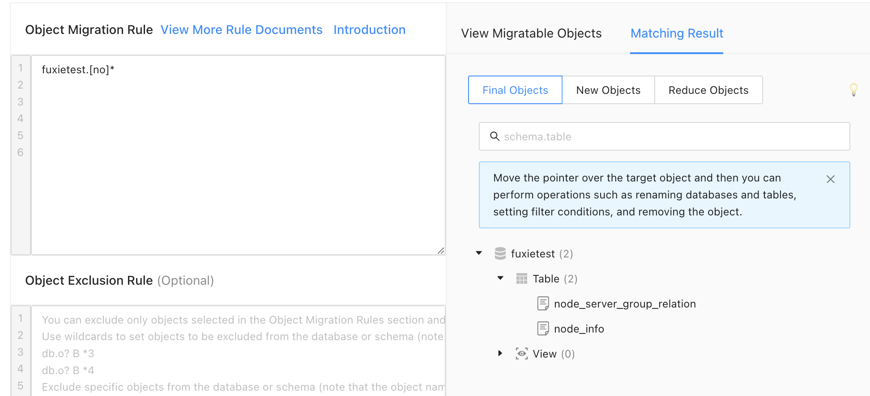Click the node_server_group_relation table icon
The image size is (870, 396).
point(543,304)
